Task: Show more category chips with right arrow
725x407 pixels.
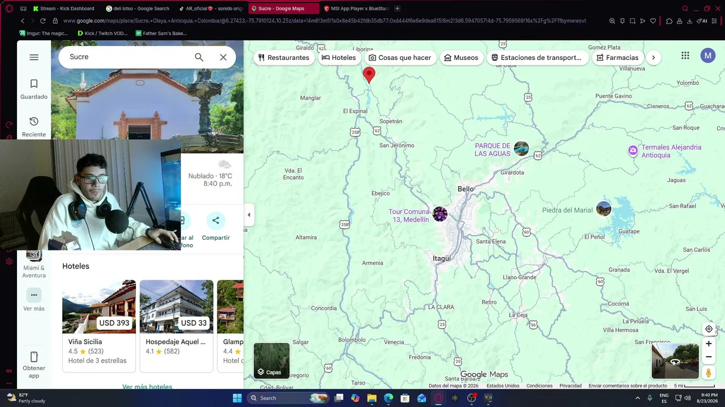Action: pos(654,58)
